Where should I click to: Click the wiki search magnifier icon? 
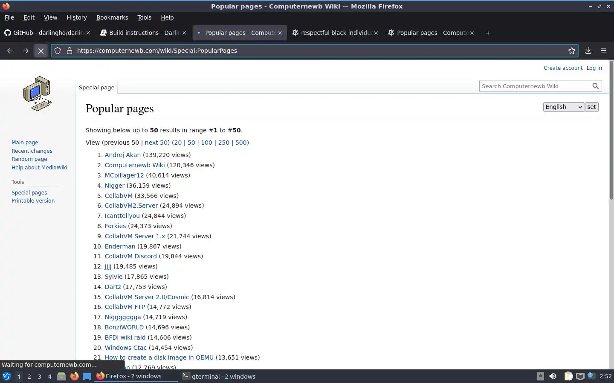pos(596,86)
